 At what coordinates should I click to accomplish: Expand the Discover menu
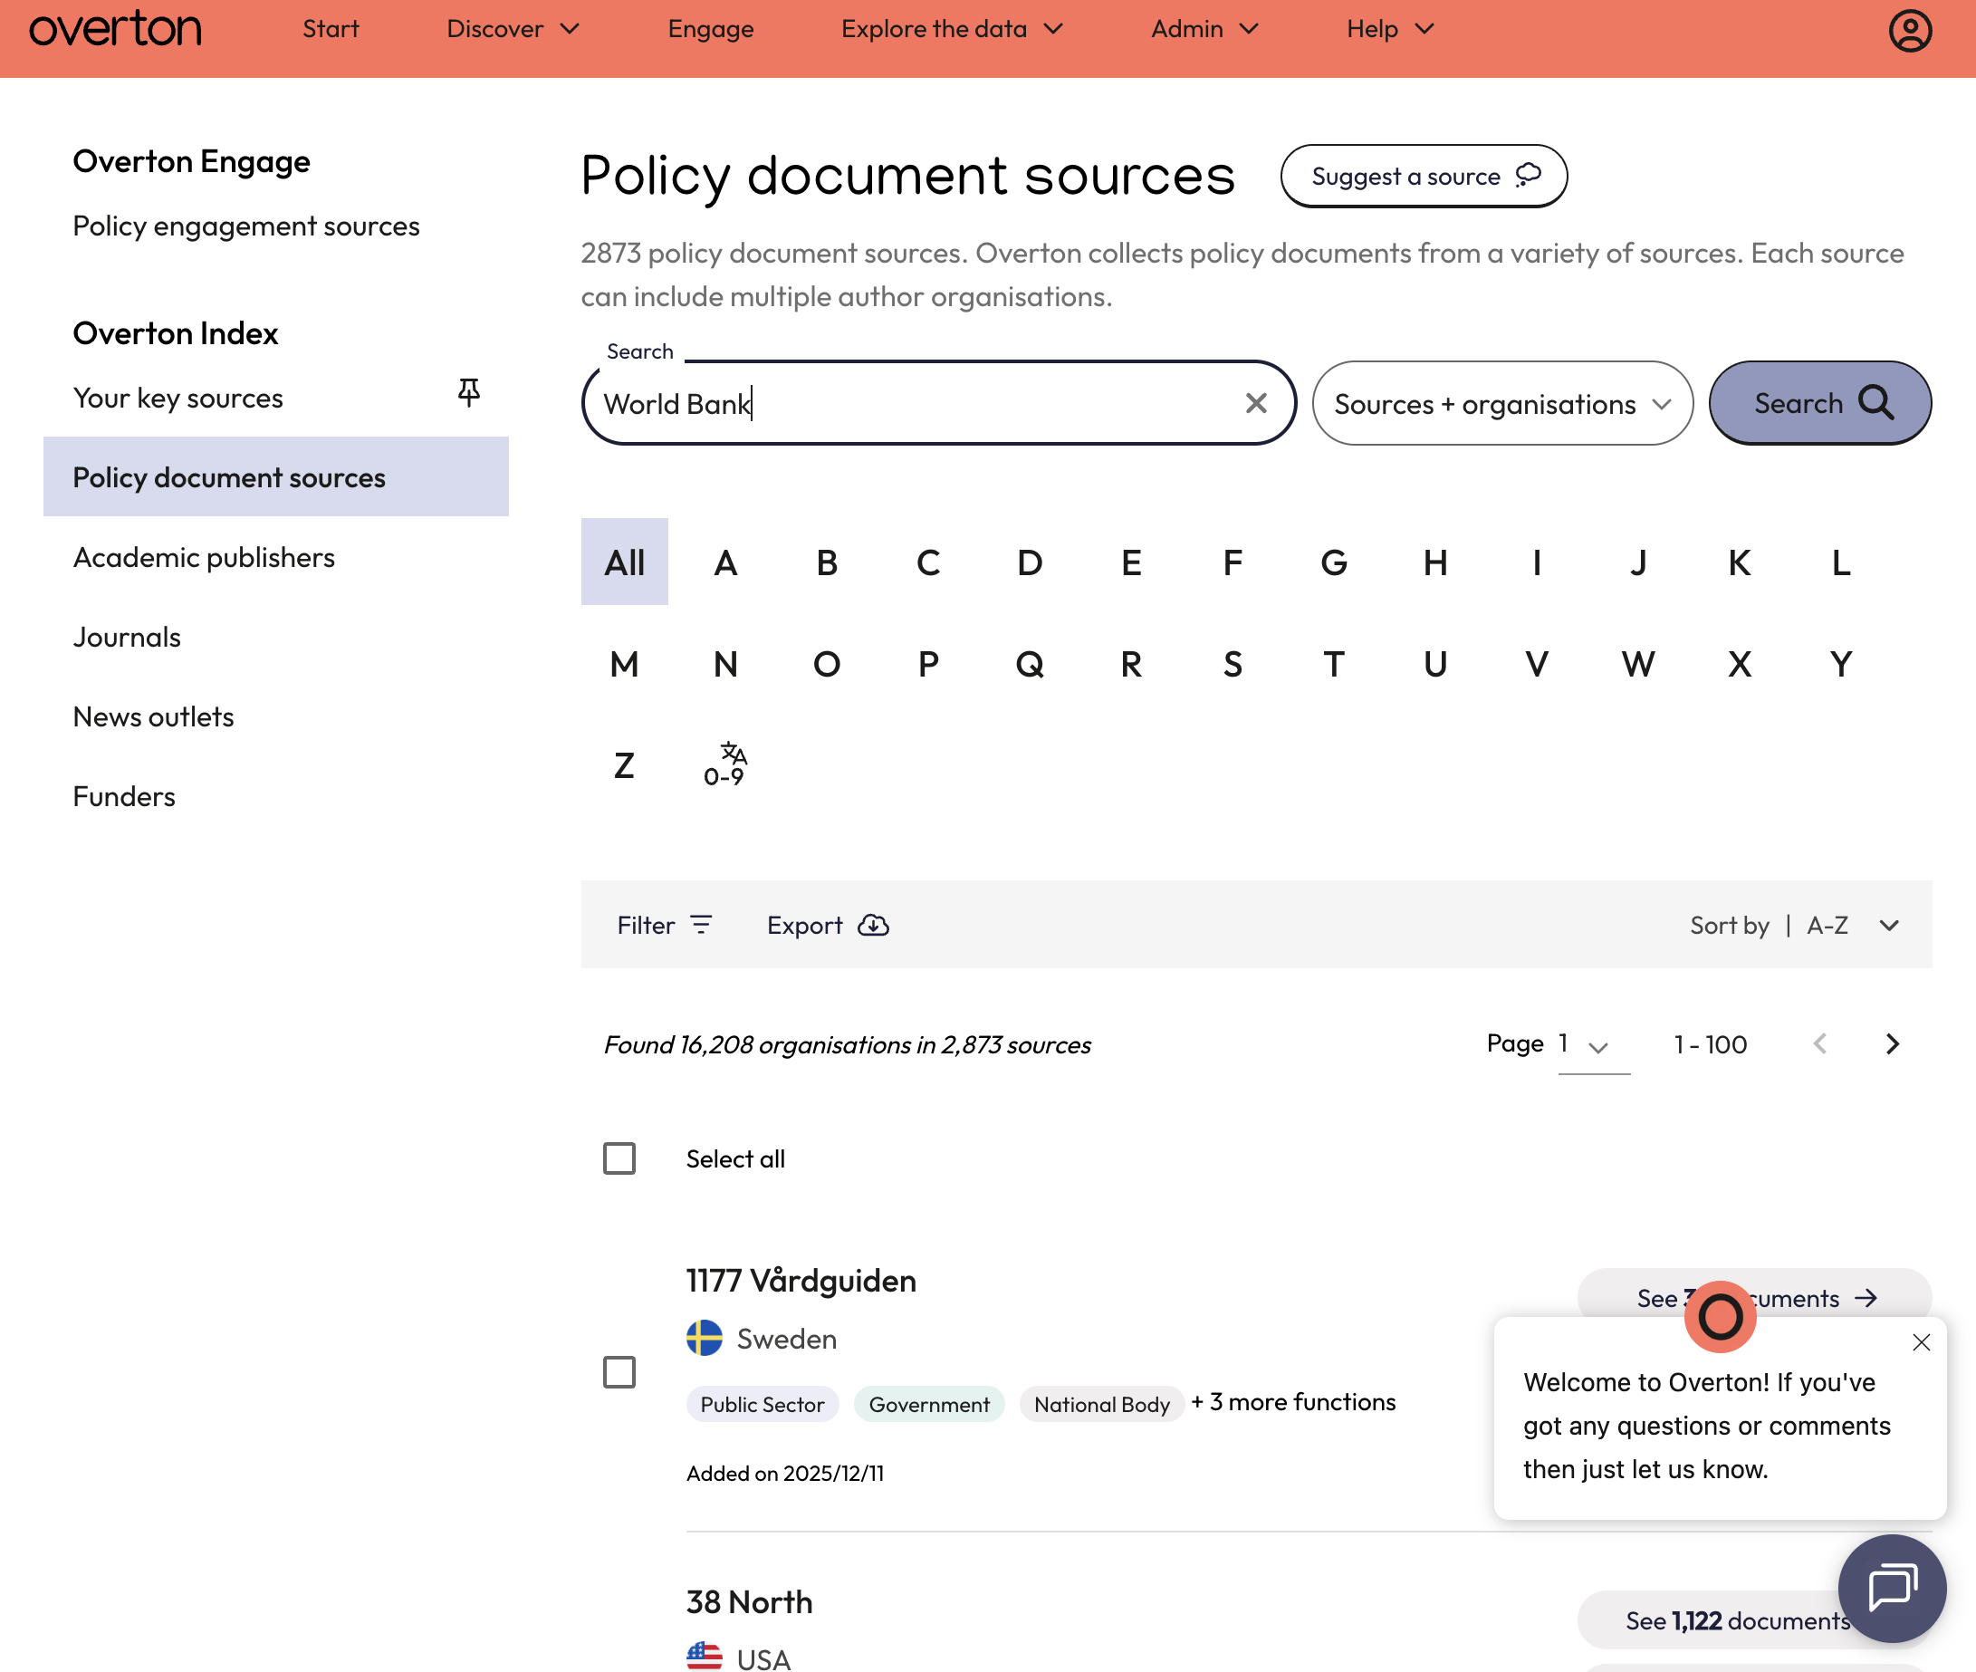[x=513, y=29]
